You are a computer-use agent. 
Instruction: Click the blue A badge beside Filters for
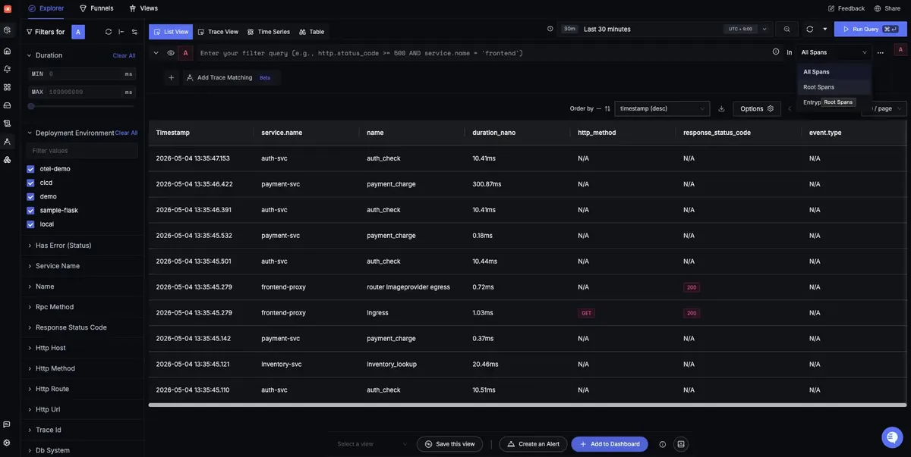click(78, 32)
